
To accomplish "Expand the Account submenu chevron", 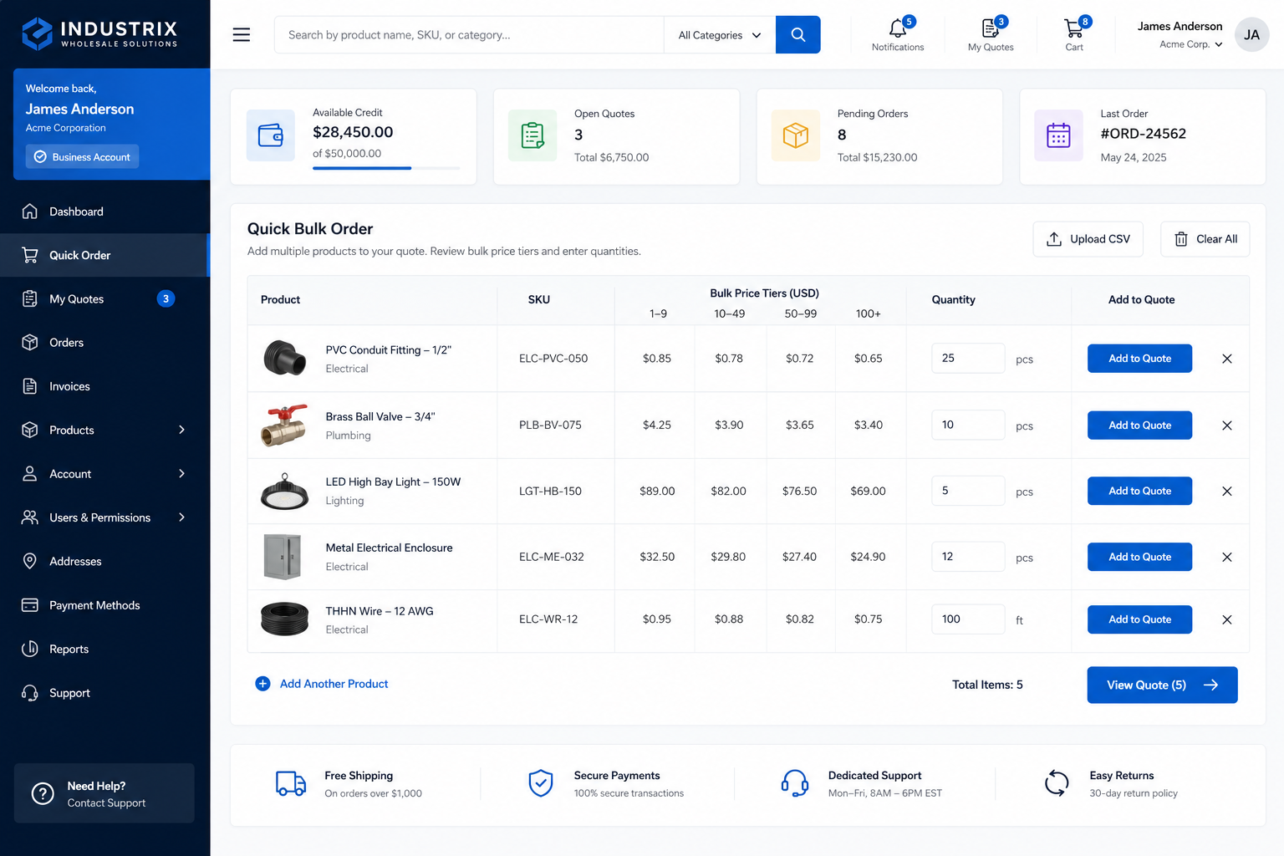I will click(x=181, y=474).
